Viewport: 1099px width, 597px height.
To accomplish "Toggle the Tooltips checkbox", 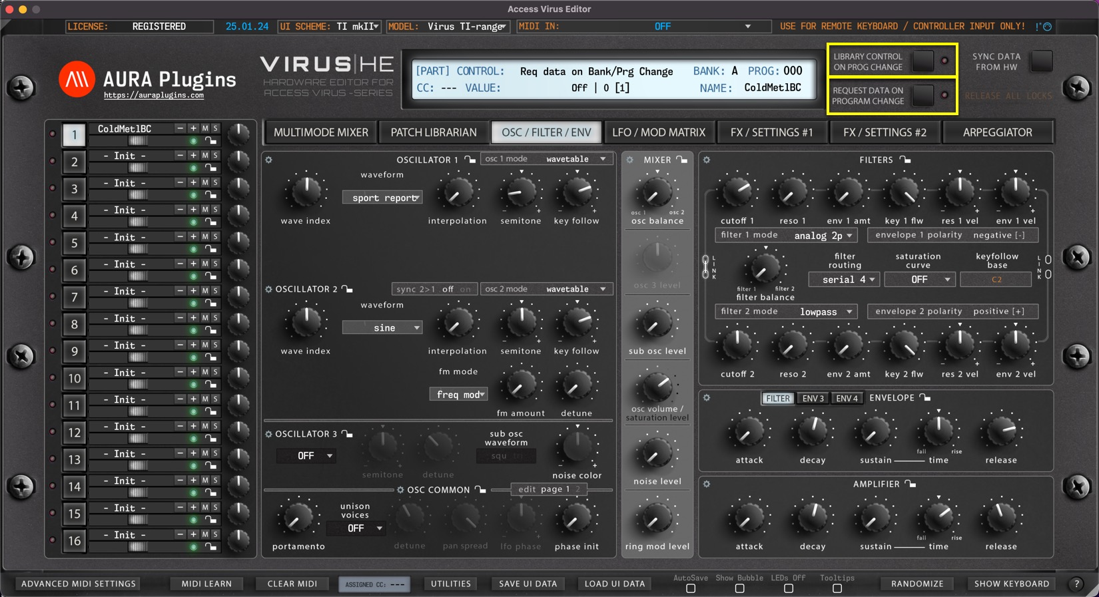I will [837, 588].
